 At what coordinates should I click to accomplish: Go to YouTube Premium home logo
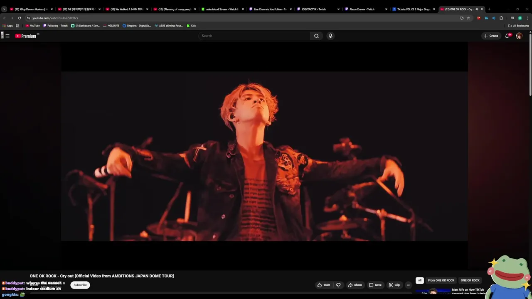pyautogui.click(x=26, y=36)
